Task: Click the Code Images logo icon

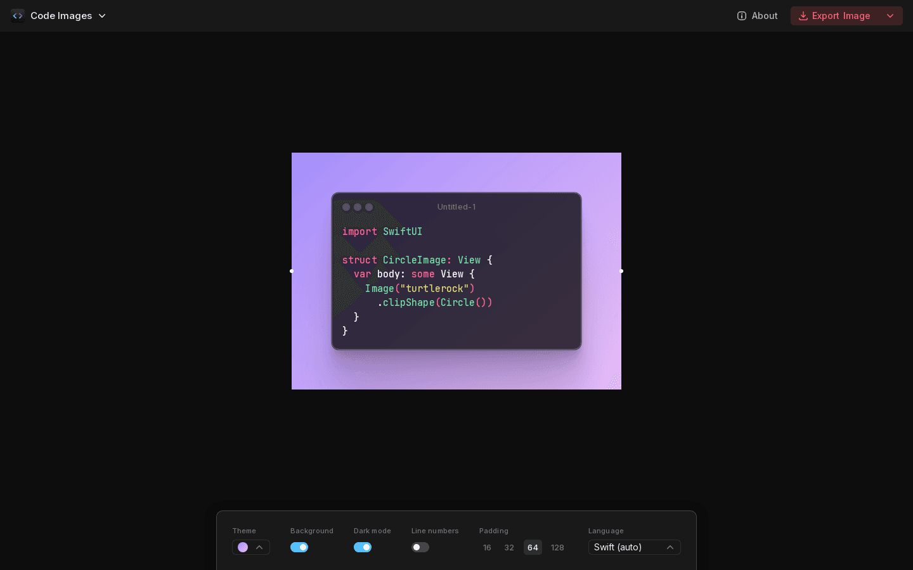Action: (18, 15)
